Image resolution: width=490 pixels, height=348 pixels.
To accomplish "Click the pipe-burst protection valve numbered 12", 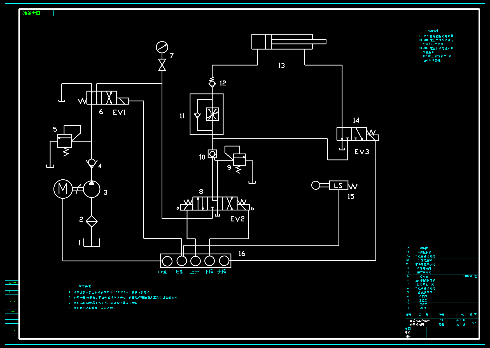I will pyautogui.click(x=212, y=83).
